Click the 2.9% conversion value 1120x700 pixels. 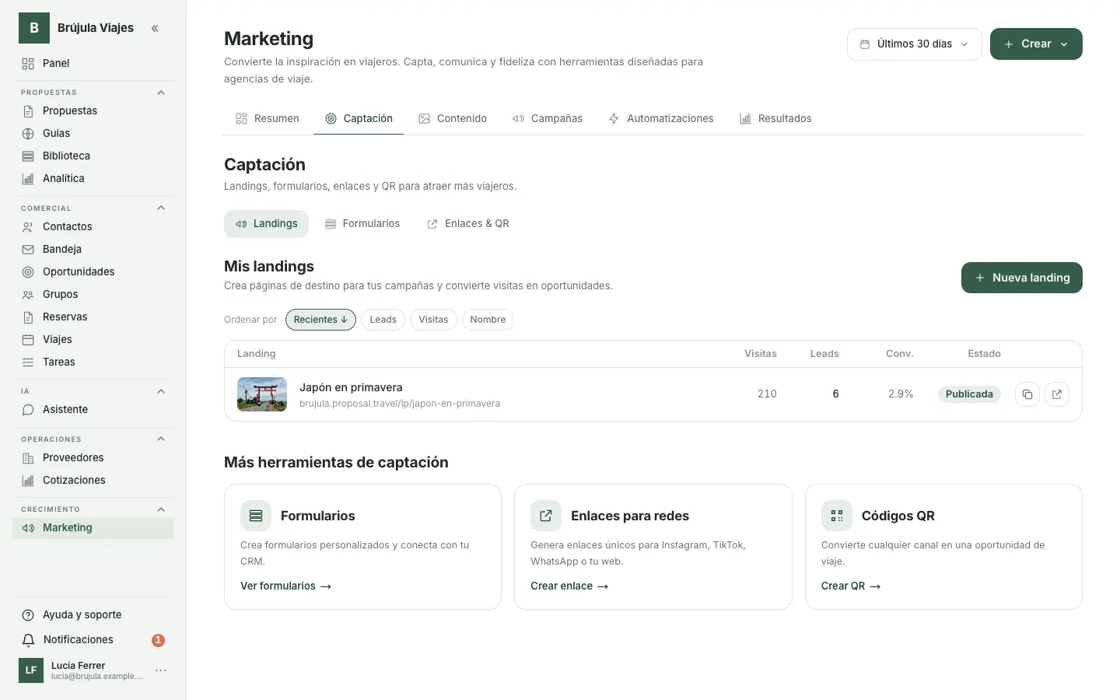(901, 394)
